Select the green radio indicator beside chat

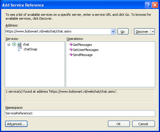point(14,44)
